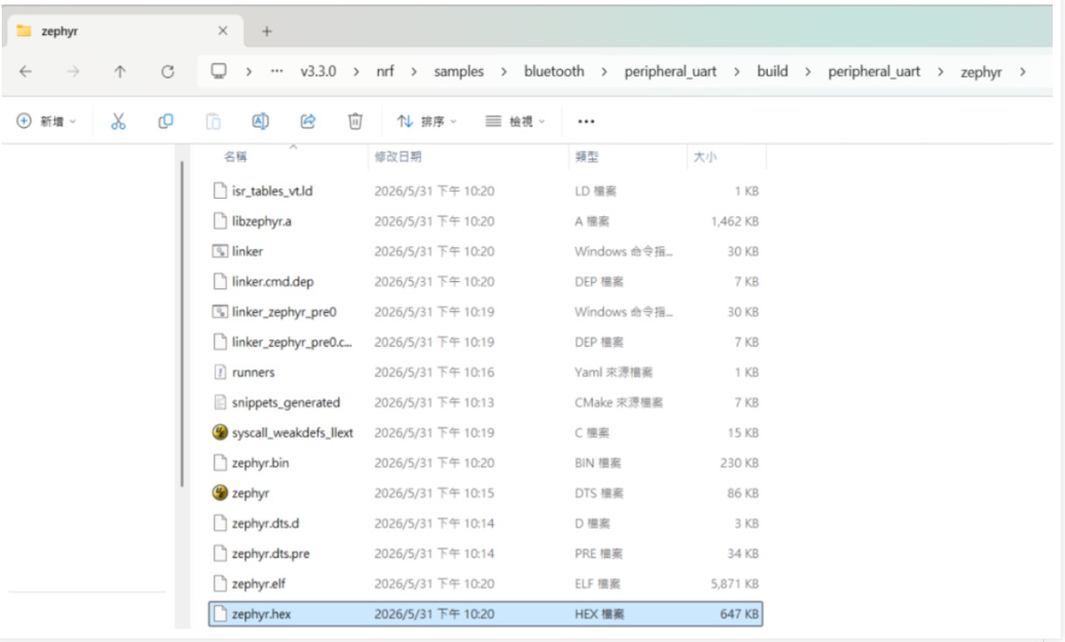Image resolution: width=1065 pixels, height=642 pixels.
Task: Expand the chevron after v3.3.0 breadcrumb
Action: pyautogui.click(x=356, y=72)
